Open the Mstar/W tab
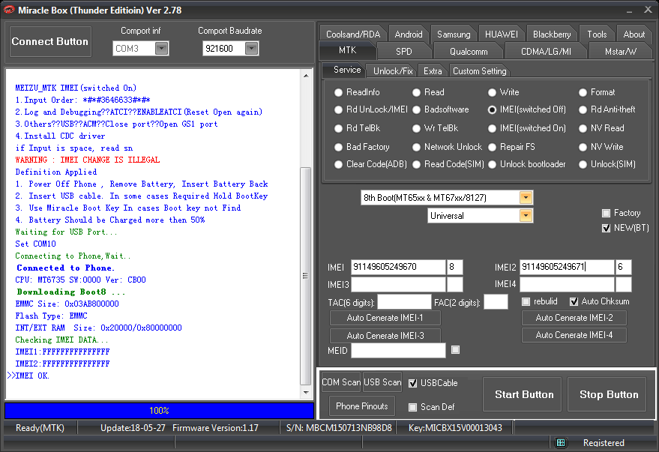 [620, 51]
